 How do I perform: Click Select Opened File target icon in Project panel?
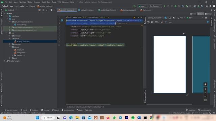39,10
